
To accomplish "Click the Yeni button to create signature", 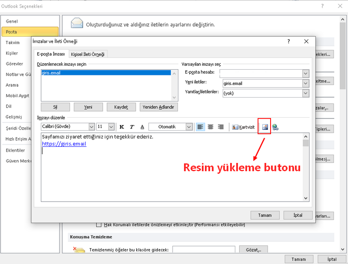I will click(88, 107).
